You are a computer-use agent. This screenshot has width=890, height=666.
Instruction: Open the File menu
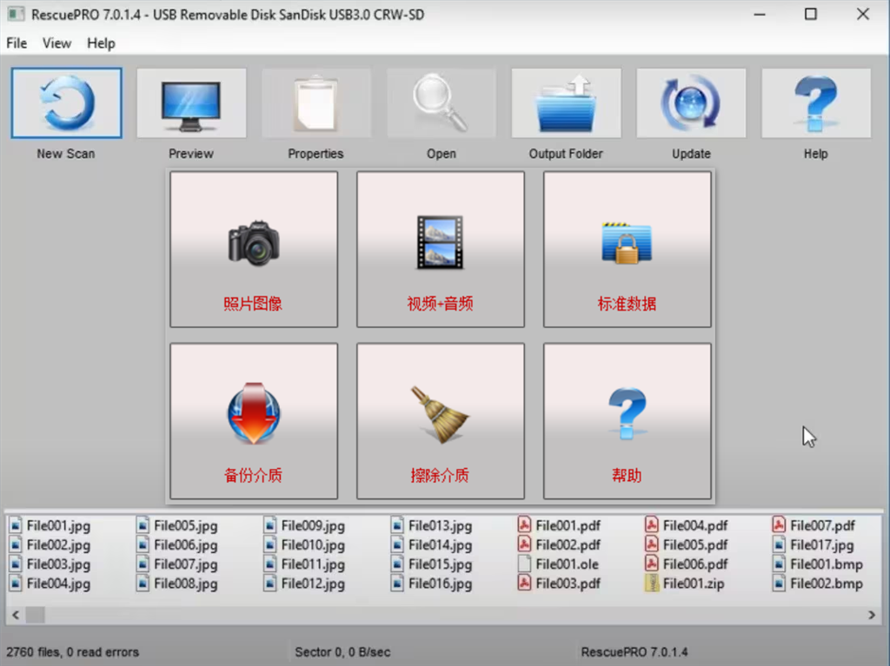coord(17,43)
